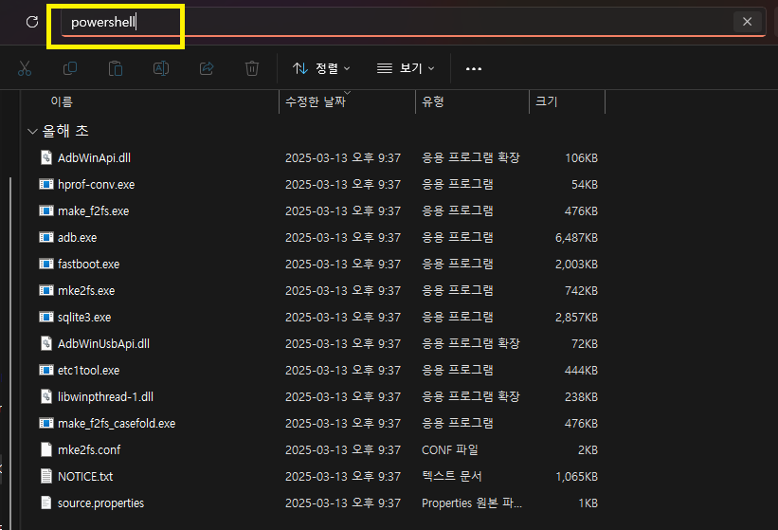Viewport: 778px width, 530px height.
Task: Select the adb.exe file icon
Action: [x=46, y=238]
